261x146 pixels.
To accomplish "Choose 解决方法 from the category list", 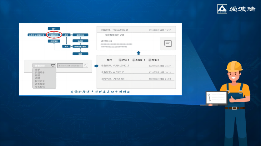I will tap(40, 81).
